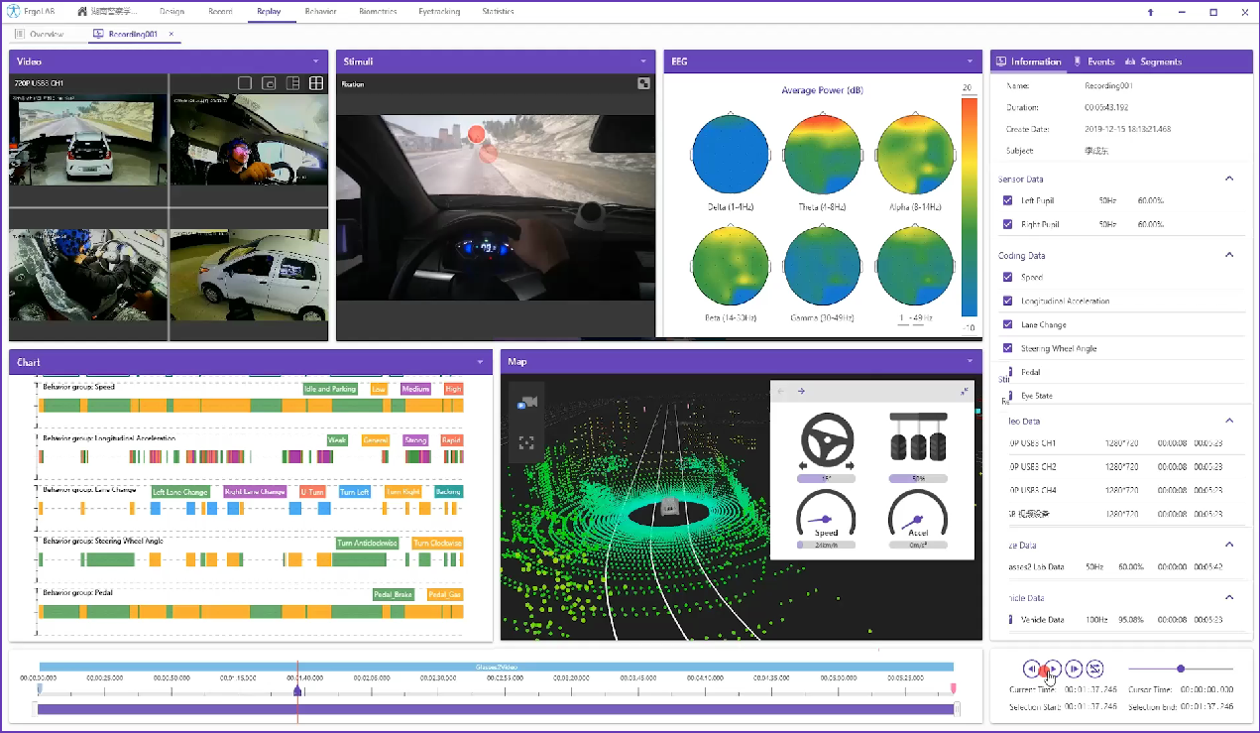Select the four-grid video layout icon
The height and width of the screenshot is (733, 1260).
(x=317, y=83)
